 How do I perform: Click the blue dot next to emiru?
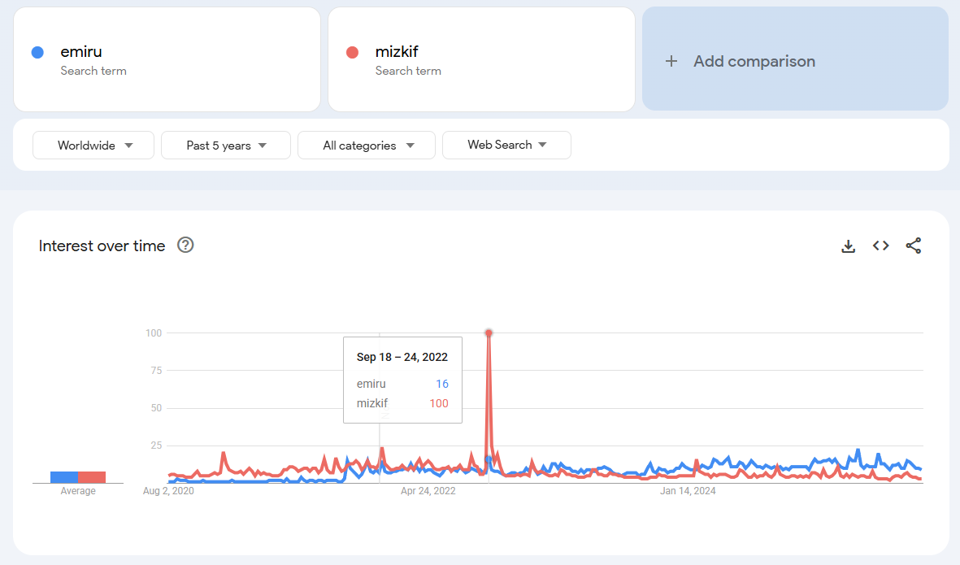coord(37,53)
